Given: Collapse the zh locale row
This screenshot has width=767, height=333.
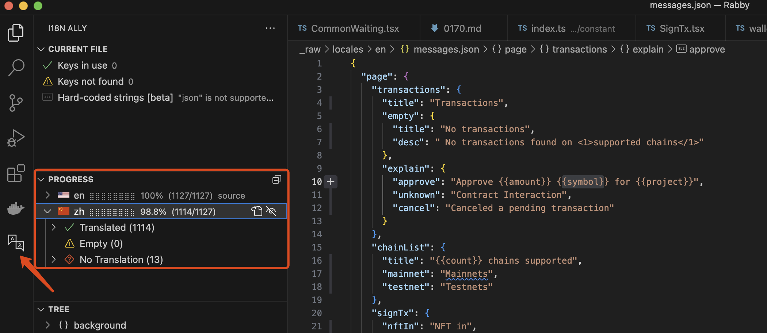Looking at the screenshot, I should pyautogui.click(x=47, y=211).
